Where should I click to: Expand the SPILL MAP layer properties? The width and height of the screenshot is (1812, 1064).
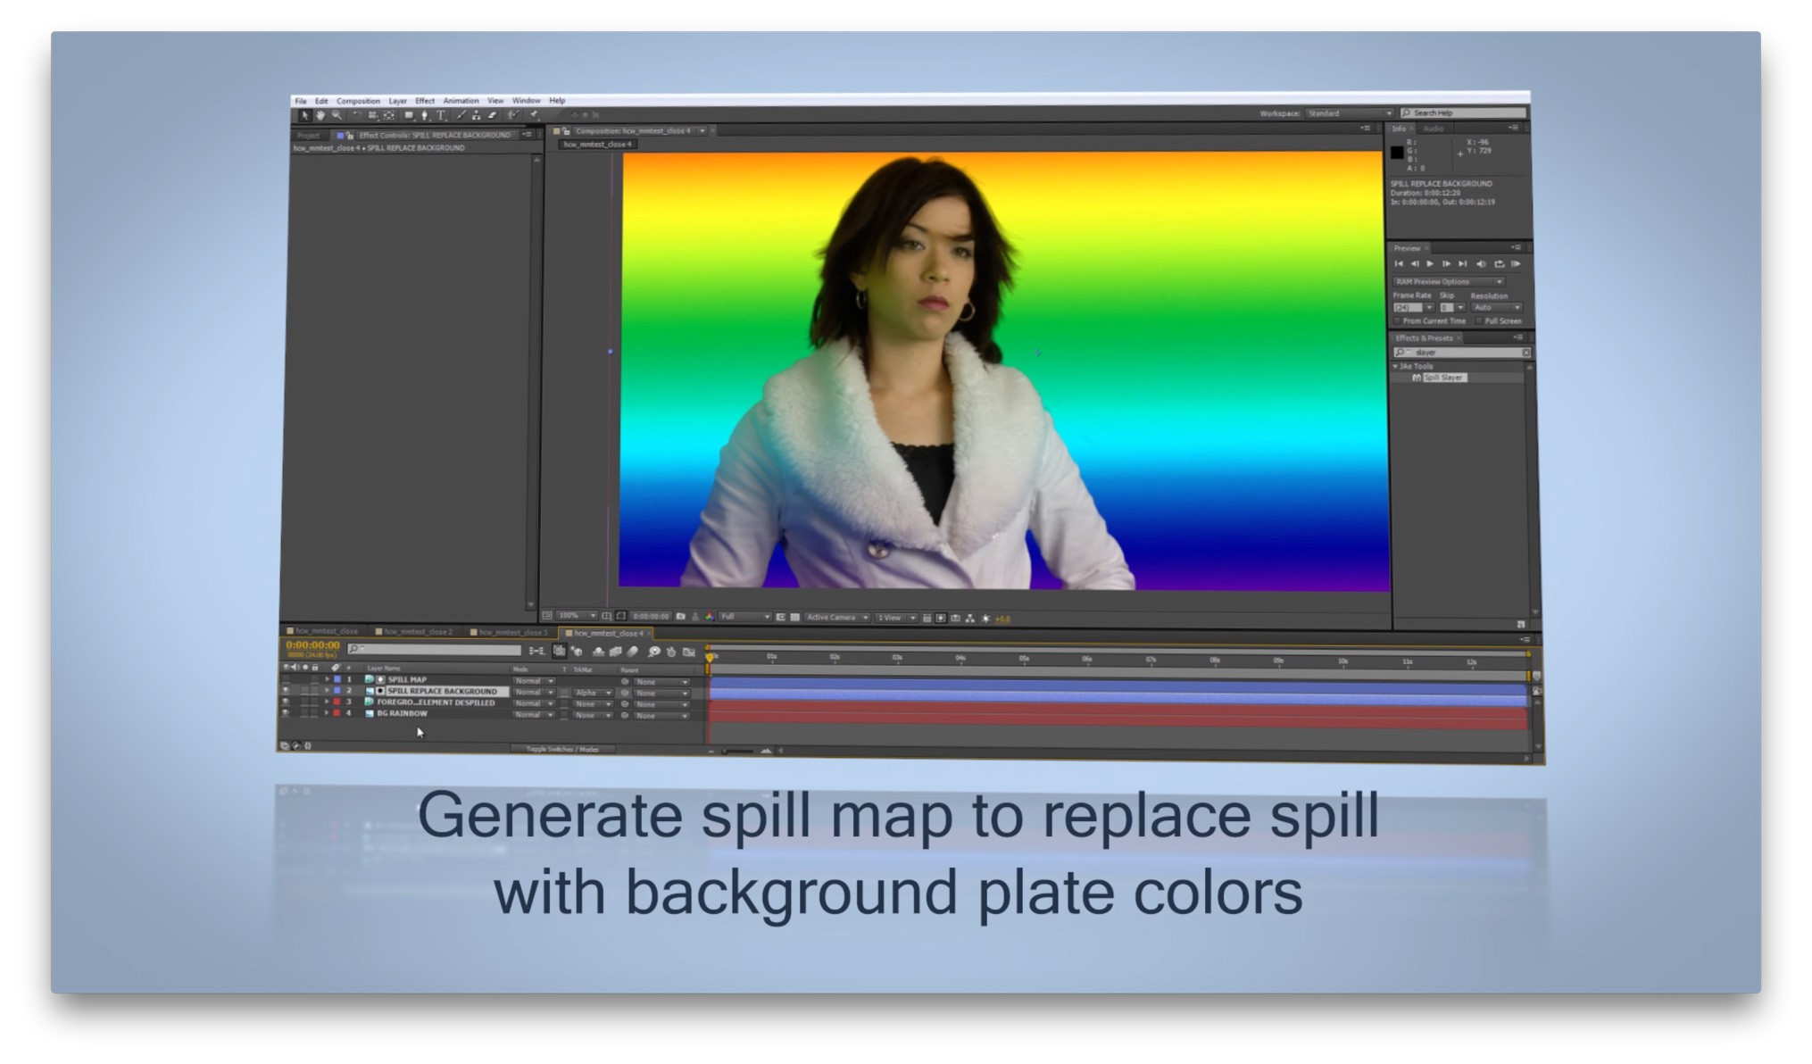pos(327,679)
